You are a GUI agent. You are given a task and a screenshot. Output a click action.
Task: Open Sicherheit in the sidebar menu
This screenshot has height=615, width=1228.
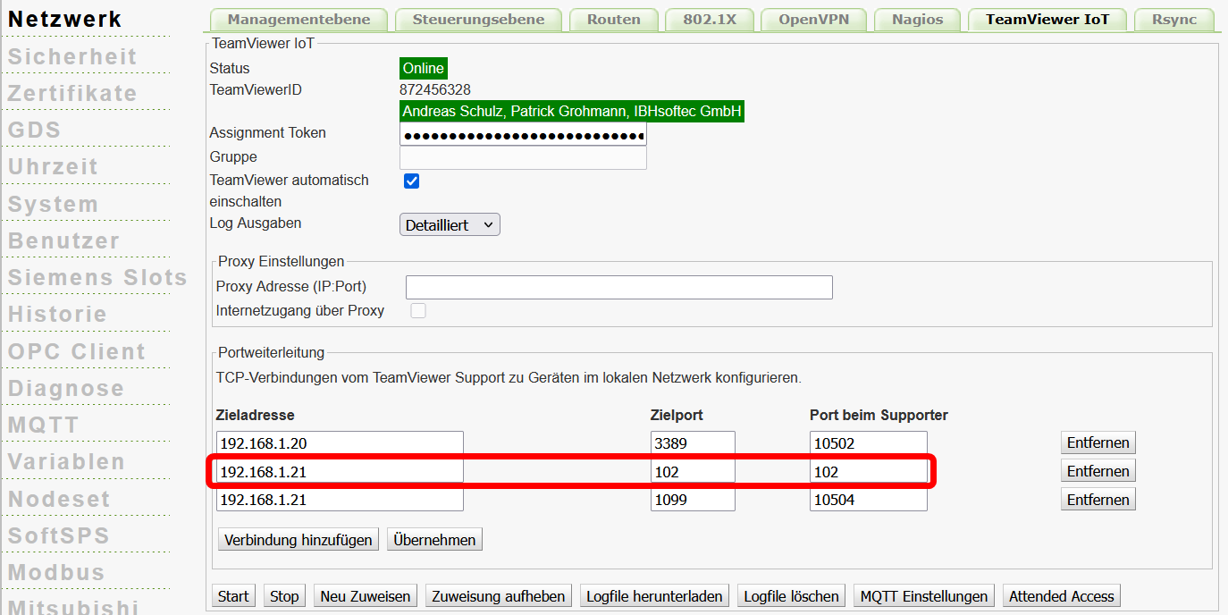pyautogui.click(x=73, y=56)
